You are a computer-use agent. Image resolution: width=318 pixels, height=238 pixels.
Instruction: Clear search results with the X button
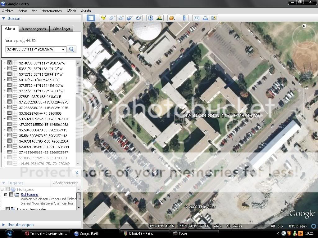[77, 173]
